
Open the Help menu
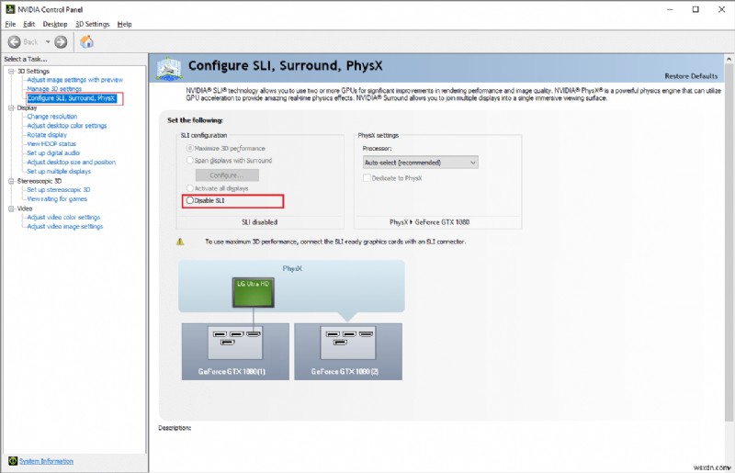click(x=124, y=24)
